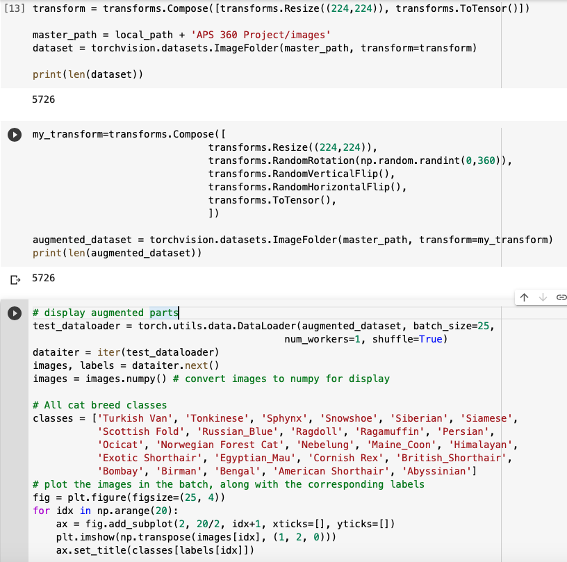The height and width of the screenshot is (562, 567).
Task: Click the fig.add_subplot line
Action: pyautogui.click(x=226, y=524)
